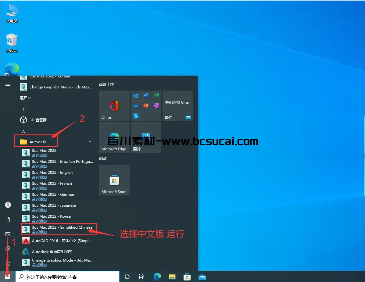Viewport: 365px width, 282px height.
Task: Launch 3ds Max 2022 - German
Action: pyautogui.click(x=58, y=196)
